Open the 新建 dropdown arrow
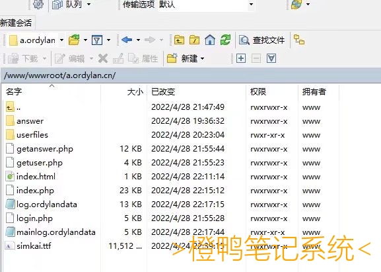The height and width of the screenshot is (272, 381). (x=203, y=59)
